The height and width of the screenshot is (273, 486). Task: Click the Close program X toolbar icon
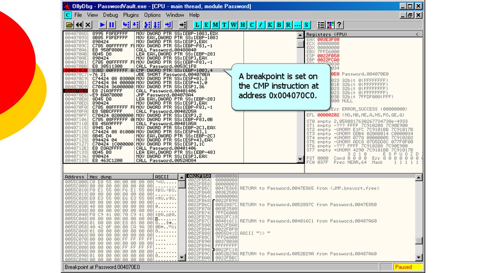pos(88,25)
